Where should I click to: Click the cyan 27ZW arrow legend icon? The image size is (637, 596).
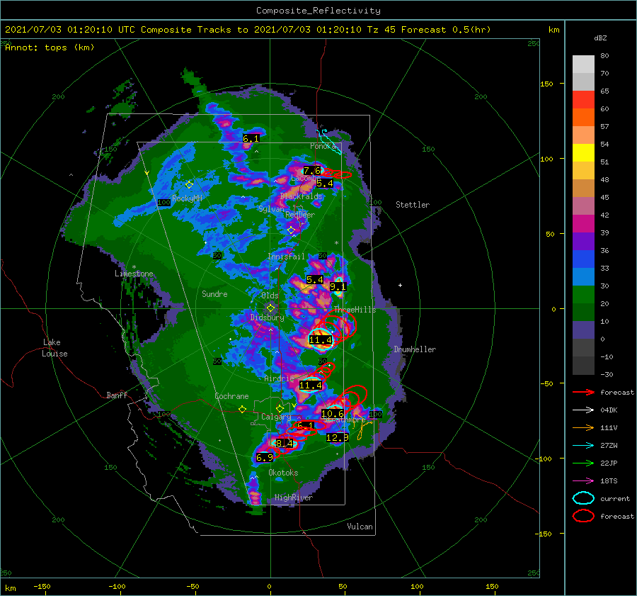[x=583, y=445]
